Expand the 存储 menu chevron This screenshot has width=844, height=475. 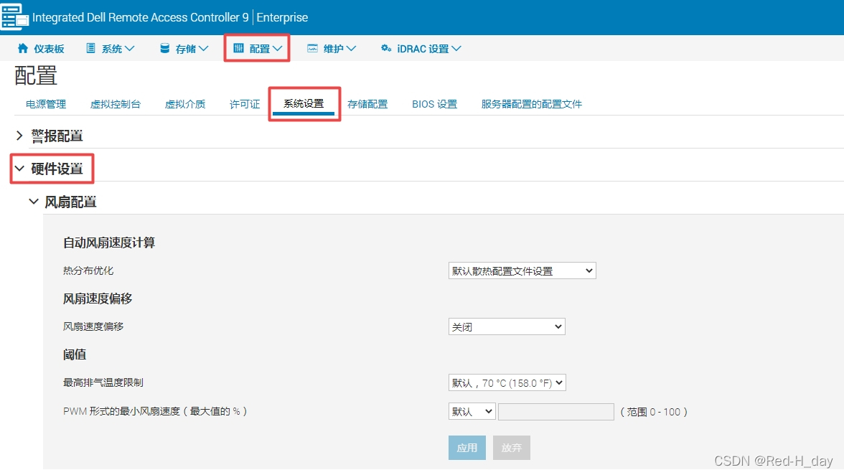coord(204,48)
